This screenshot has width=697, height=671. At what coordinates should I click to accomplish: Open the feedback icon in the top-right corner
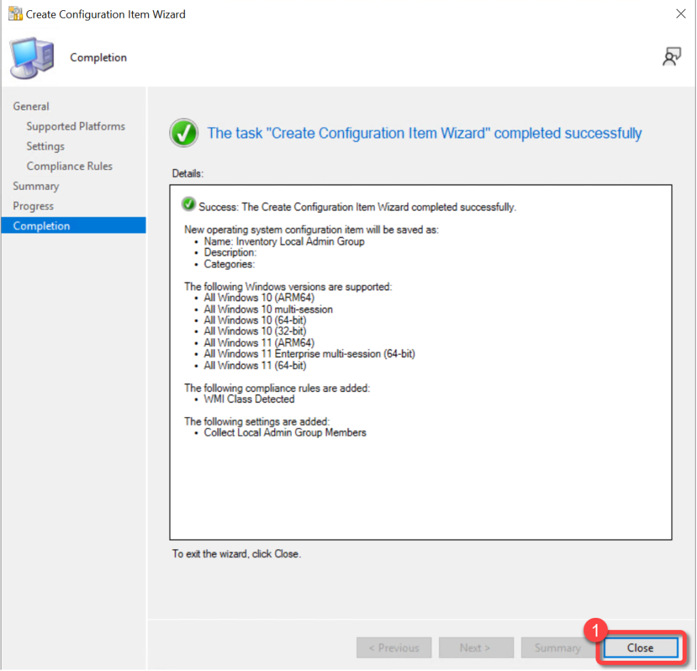(671, 58)
